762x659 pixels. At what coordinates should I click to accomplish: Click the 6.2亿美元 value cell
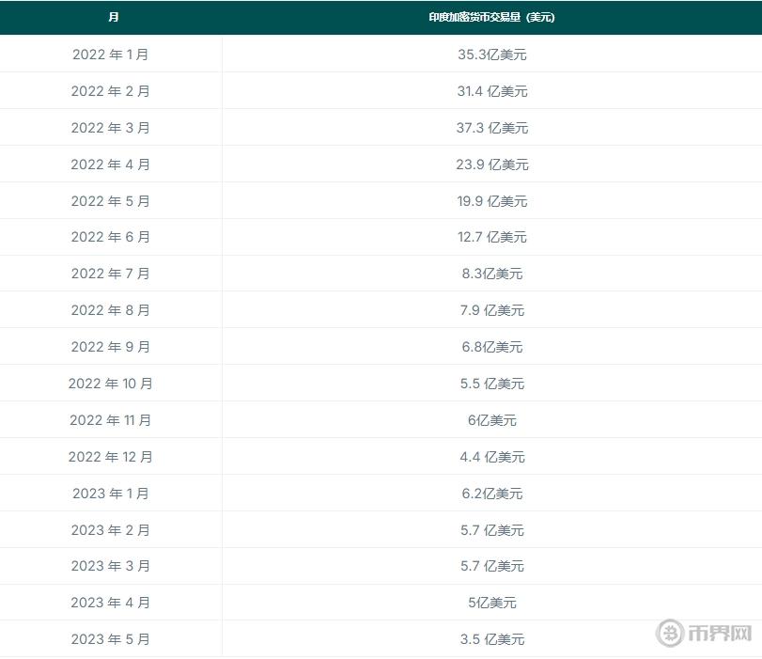coord(492,494)
